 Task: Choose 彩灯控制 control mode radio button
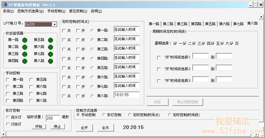point(104,115)
